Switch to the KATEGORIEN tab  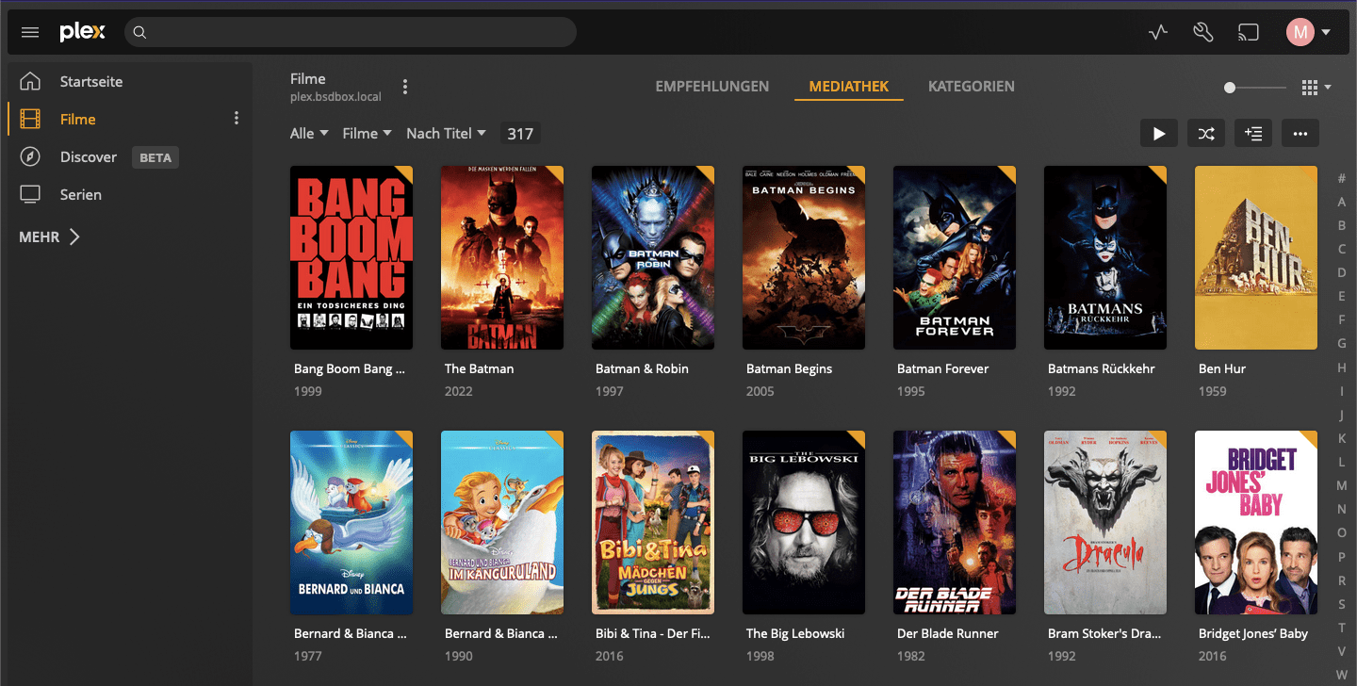tap(972, 86)
